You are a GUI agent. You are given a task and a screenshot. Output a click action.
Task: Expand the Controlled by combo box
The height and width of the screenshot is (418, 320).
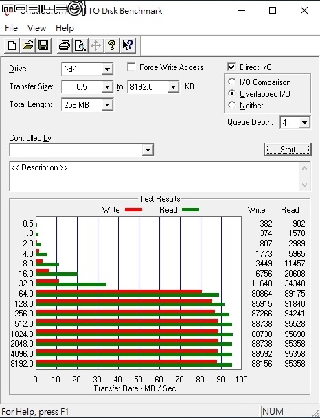148,150
